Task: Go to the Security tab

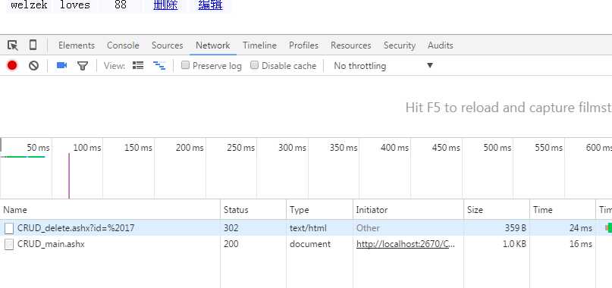Action: click(x=400, y=45)
